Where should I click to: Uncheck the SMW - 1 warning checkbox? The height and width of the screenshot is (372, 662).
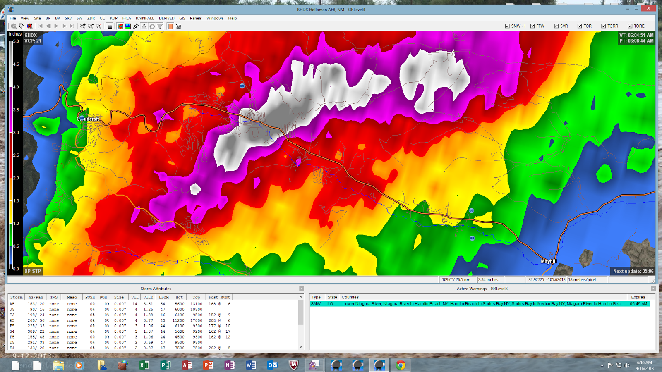pos(507,26)
